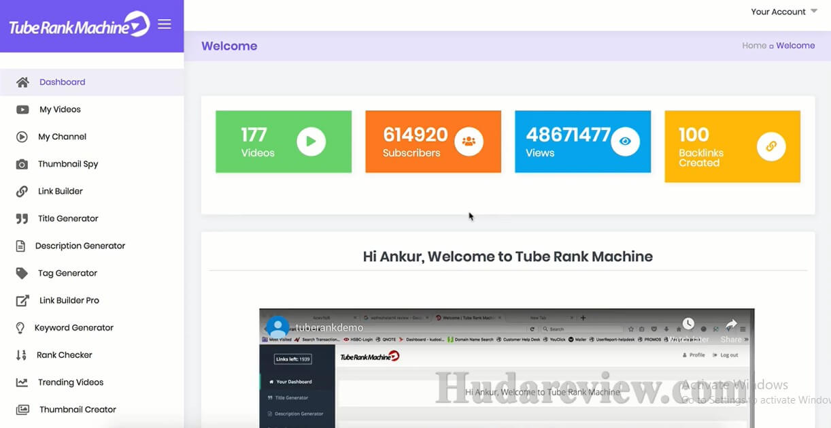This screenshot has width=831, height=428.
Task: Click the people icon on the Subscribers card
Action: pos(469,142)
